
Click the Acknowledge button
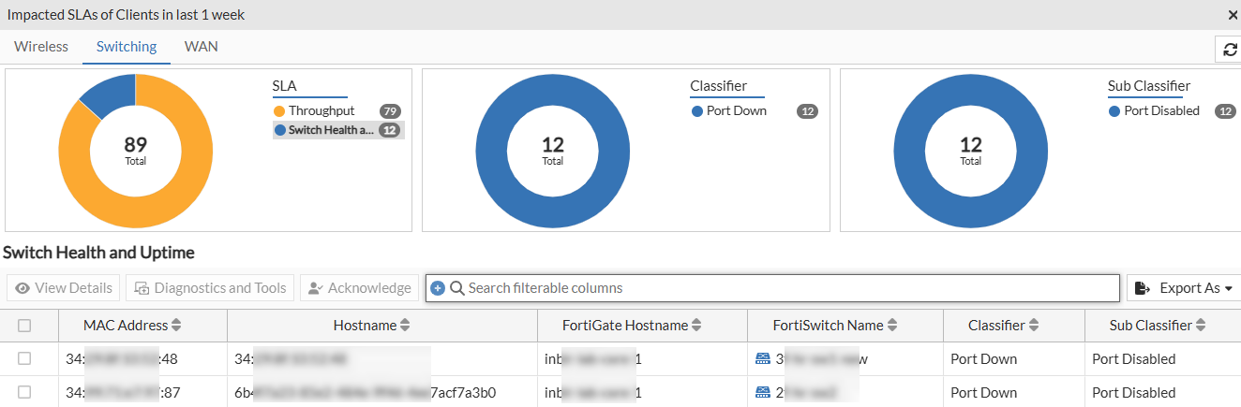point(359,288)
